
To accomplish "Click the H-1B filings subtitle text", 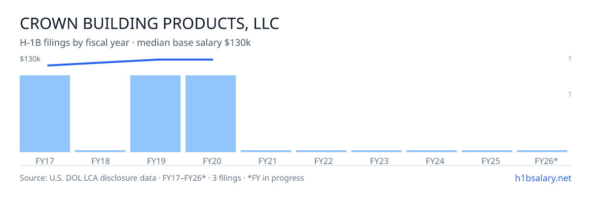I will pos(136,43).
